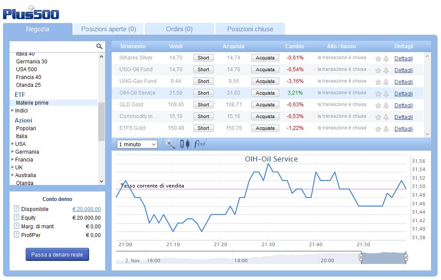Star the USO-Oil Fund instrument

[x=378, y=70]
